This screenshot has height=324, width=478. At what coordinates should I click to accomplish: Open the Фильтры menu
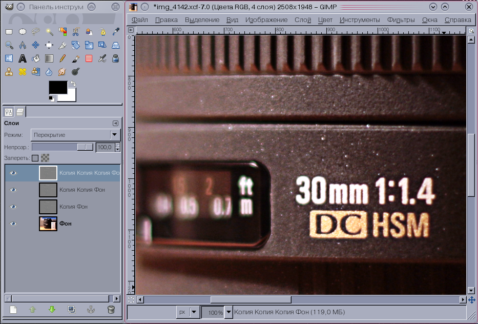pos(401,20)
